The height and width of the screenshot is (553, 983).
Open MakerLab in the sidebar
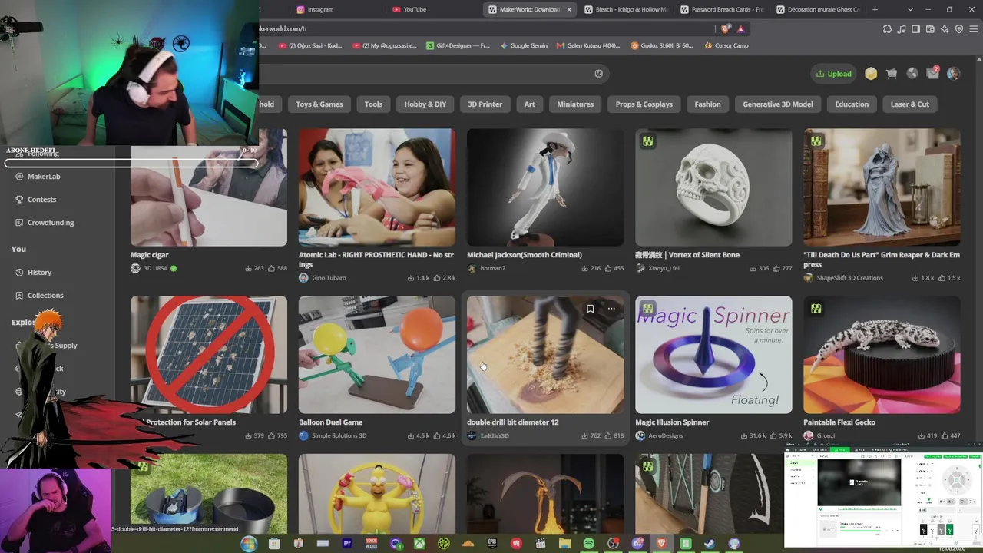click(44, 177)
